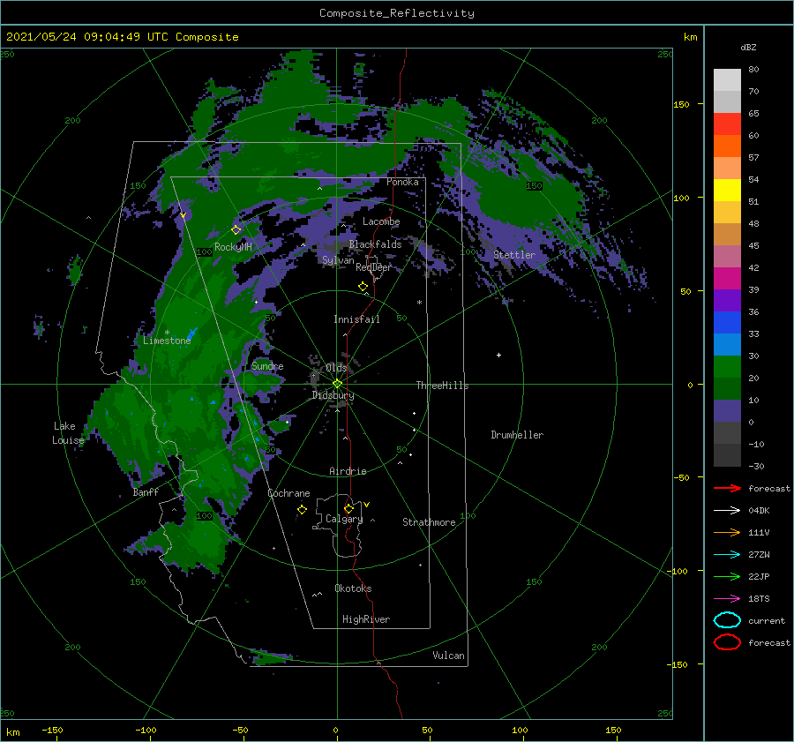
Task: Click the yellow diamond marker above RockyMH
Action: point(236,230)
